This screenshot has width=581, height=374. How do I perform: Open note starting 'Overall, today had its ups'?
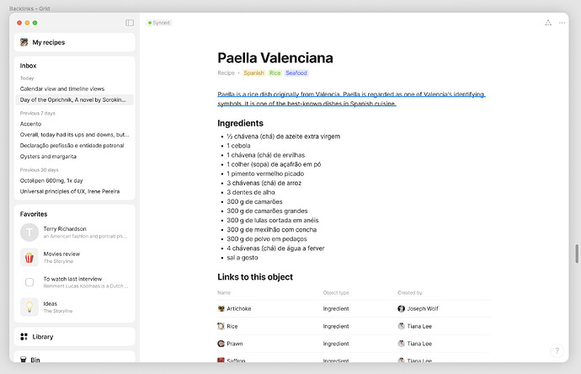[74, 135]
